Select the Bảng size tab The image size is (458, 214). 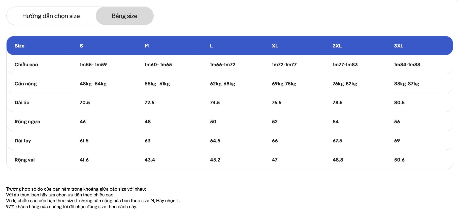click(124, 16)
